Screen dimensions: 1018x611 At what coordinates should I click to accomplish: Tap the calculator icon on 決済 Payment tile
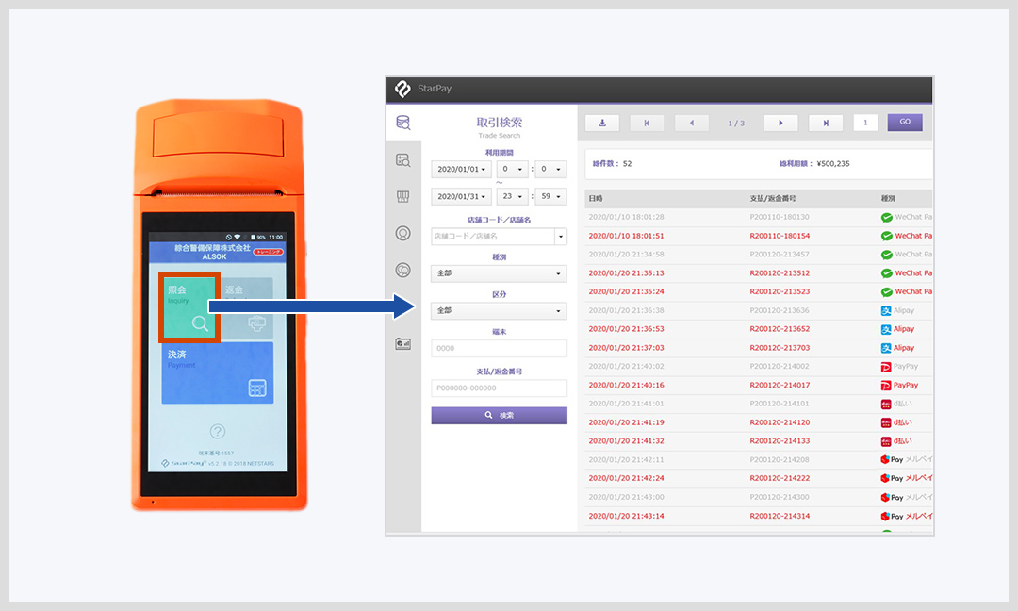[x=257, y=388]
